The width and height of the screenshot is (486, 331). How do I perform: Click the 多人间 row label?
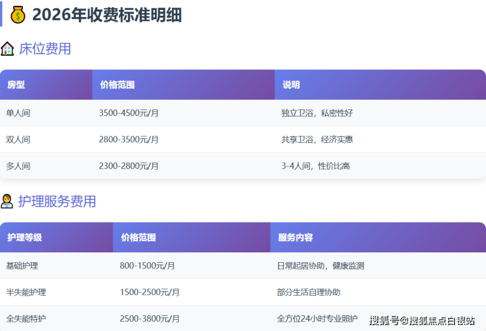(18, 166)
